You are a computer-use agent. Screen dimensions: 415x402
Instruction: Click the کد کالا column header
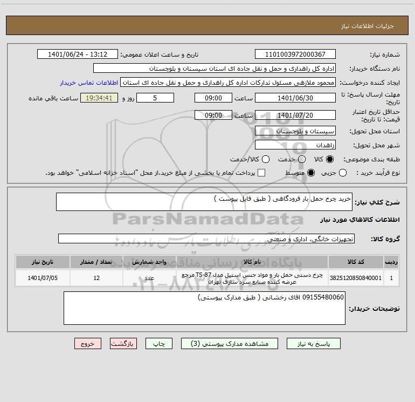[x=356, y=262]
